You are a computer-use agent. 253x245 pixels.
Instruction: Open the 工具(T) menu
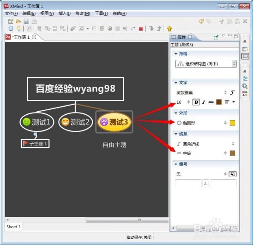tap(102, 13)
